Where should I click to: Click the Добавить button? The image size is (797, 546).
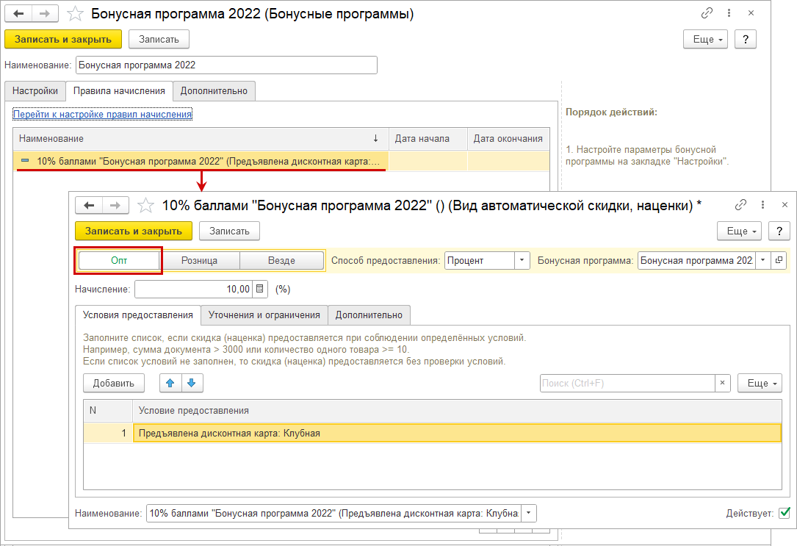click(114, 383)
